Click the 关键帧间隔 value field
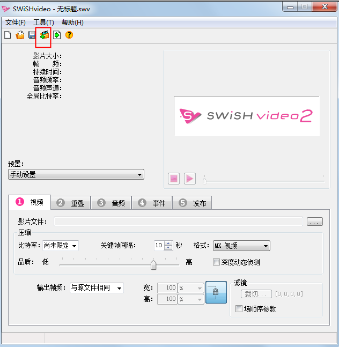Image resolution: width=339 pixels, height=347 pixels. click(159, 245)
